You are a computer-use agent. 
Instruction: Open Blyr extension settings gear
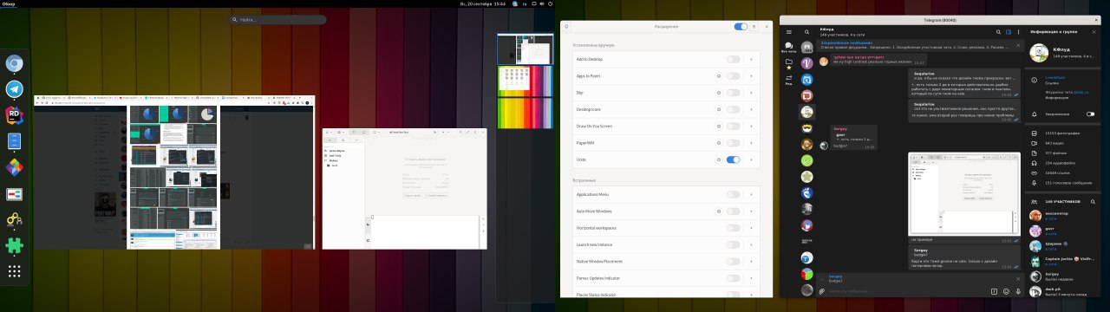tap(719, 93)
